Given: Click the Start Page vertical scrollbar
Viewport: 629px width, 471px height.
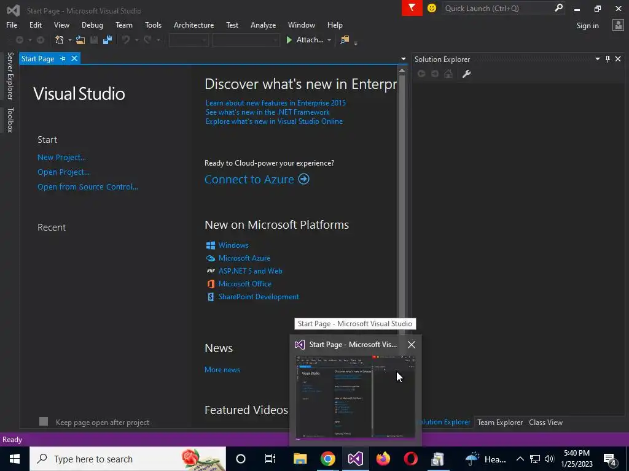Looking at the screenshot, I should click(402, 201).
